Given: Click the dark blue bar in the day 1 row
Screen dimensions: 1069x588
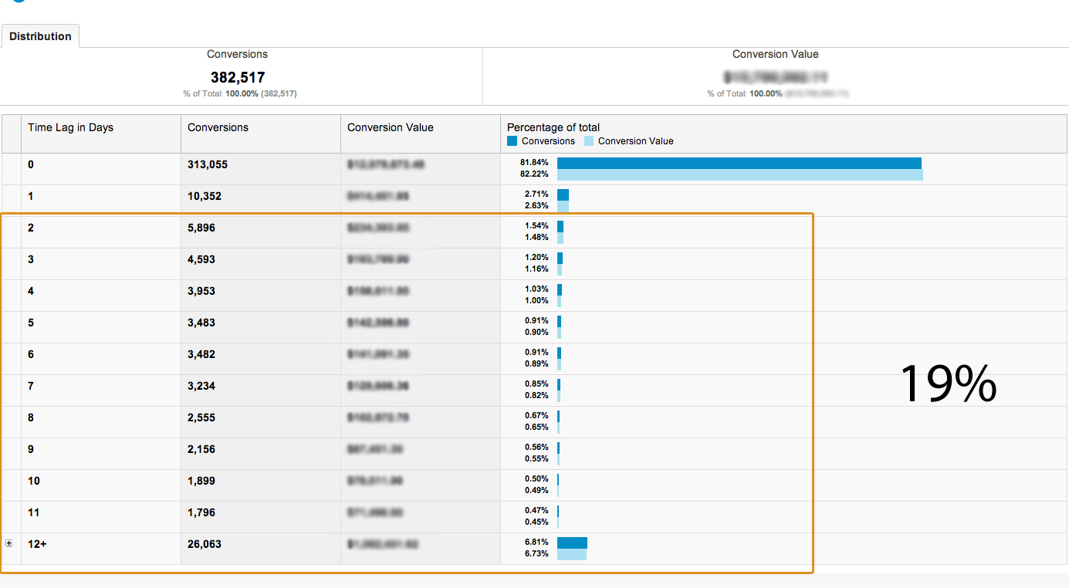Looking at the screenshot, I should tap(563, 195).
